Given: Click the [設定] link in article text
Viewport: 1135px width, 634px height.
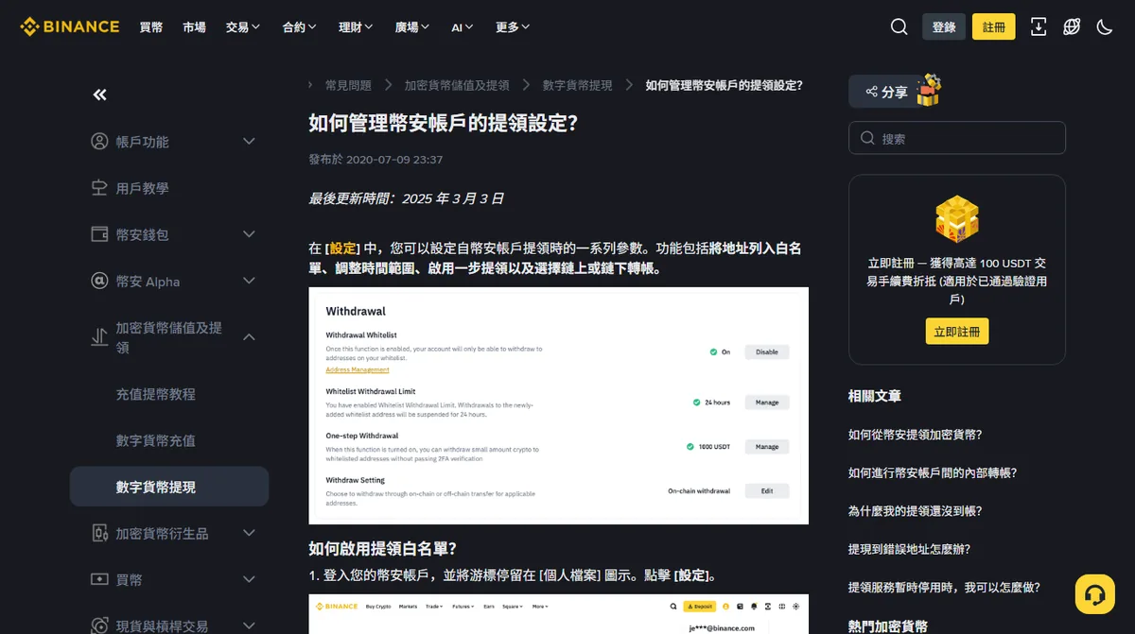Looking at the screenshot, I should (x=342, y=248).
